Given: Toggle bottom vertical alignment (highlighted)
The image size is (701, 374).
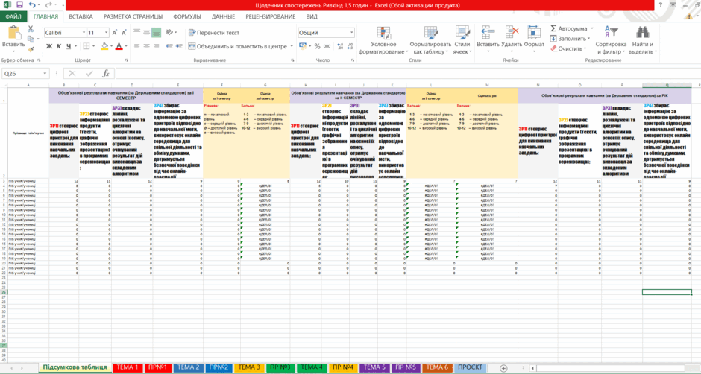Looking at the screenshot, I should (156, 32).
